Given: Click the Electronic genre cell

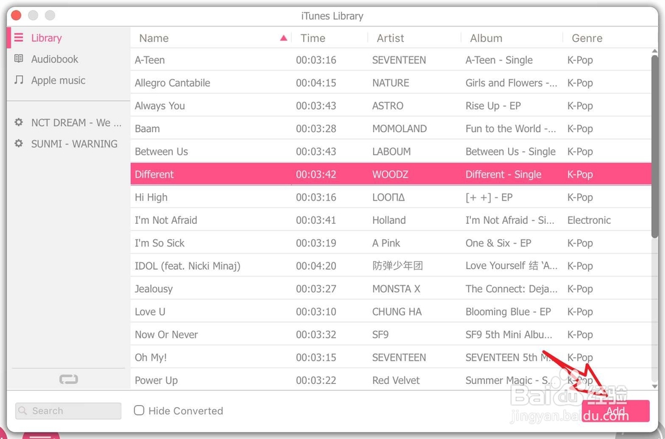Looking at the screenshot, I should pos(589,220).
